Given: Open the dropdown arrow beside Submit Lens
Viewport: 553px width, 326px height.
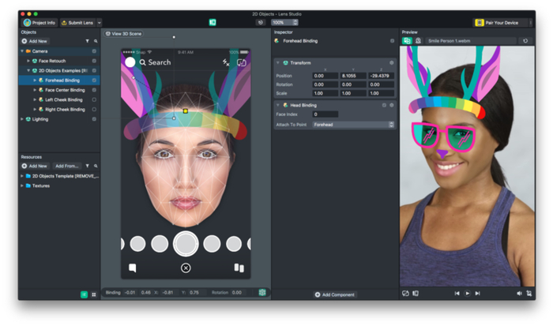Looking at the screenshot, I should [x=99, y=23].
